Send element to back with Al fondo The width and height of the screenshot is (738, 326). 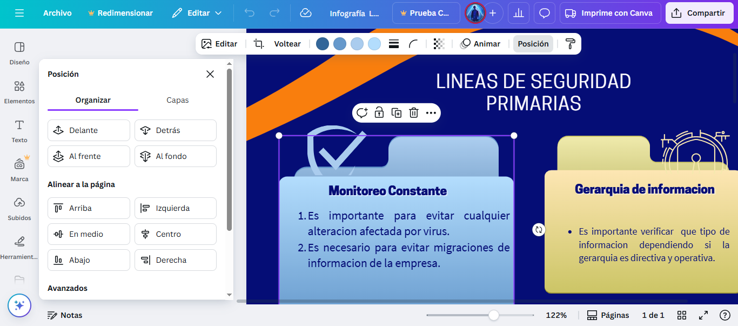pyautogui.click(x=175, y=156)
